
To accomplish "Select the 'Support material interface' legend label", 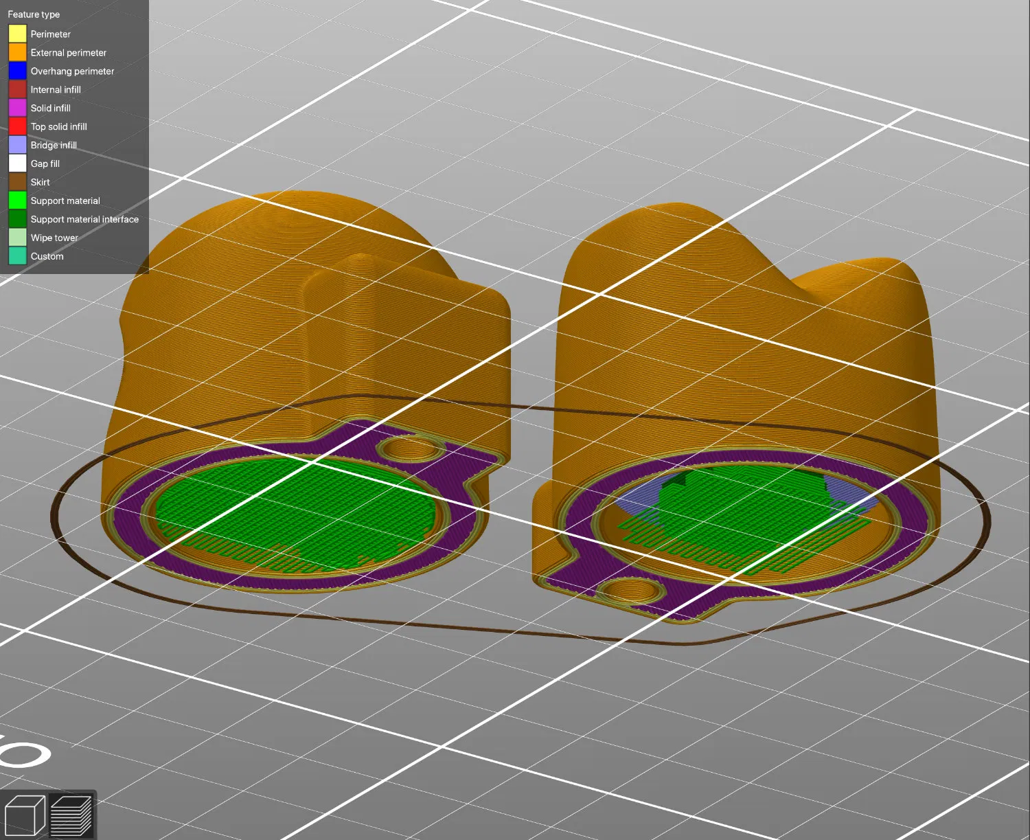I will click(84, 220).
